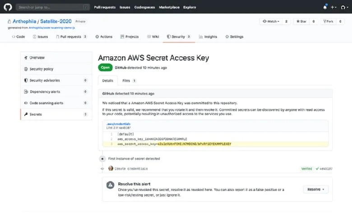Screen dimensions: 352x214
Task: Select the Details tab
Action: [x=108, y=81]
